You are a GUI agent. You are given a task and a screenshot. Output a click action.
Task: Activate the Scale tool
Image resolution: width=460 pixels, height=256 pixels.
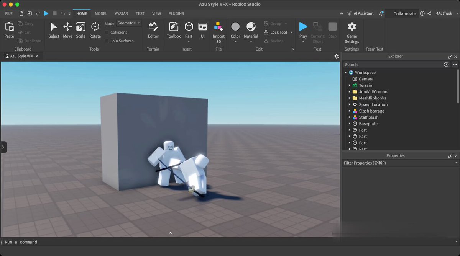[80, 30]
